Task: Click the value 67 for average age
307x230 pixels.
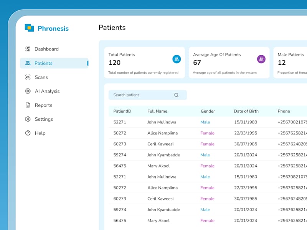Action: point(197,62)
